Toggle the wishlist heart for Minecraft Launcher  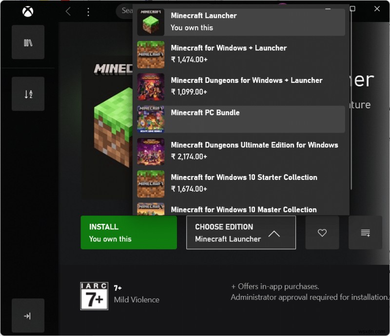pos(322,233)
